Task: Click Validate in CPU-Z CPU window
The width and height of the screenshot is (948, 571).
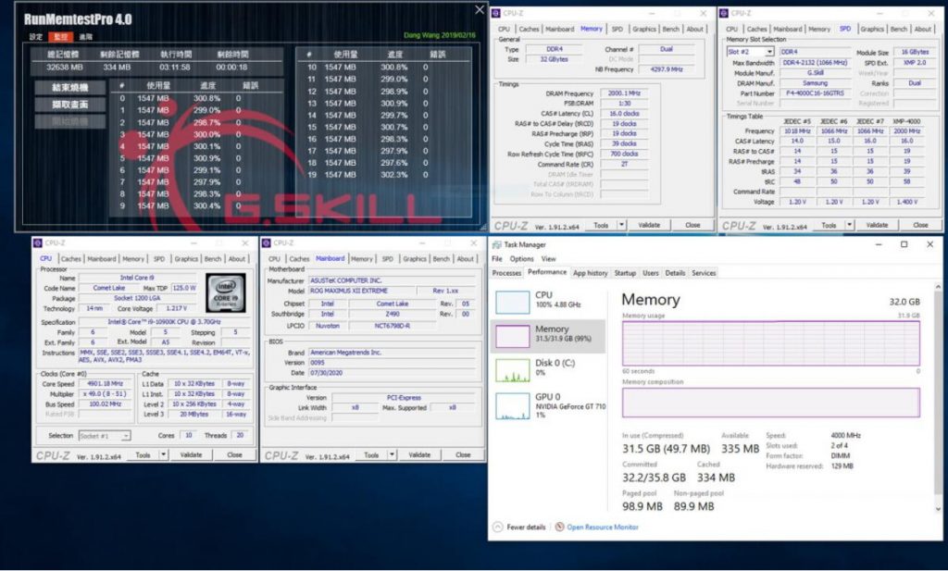Action: (191, 454)
